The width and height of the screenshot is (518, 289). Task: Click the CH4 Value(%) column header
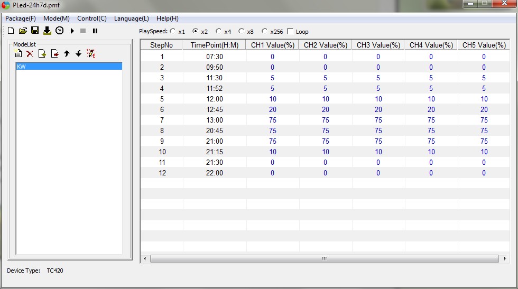point(431,45)
